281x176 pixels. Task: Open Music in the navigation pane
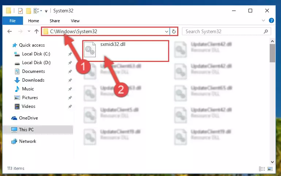tap(28, 89)
